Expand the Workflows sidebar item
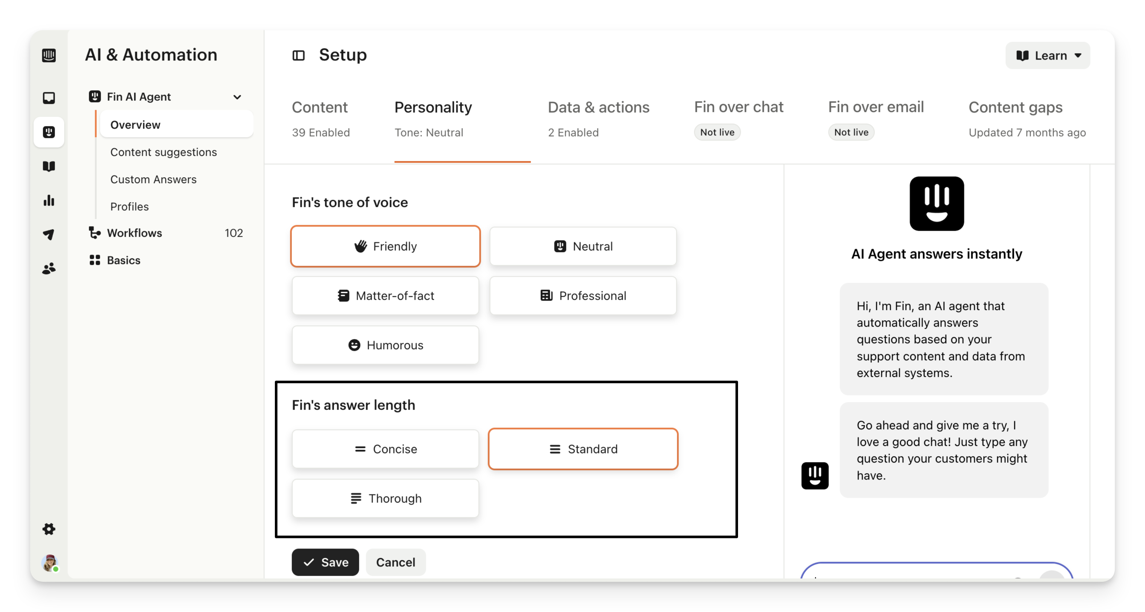The height and width of the screenshot is (612, 1145). [134, 233]
